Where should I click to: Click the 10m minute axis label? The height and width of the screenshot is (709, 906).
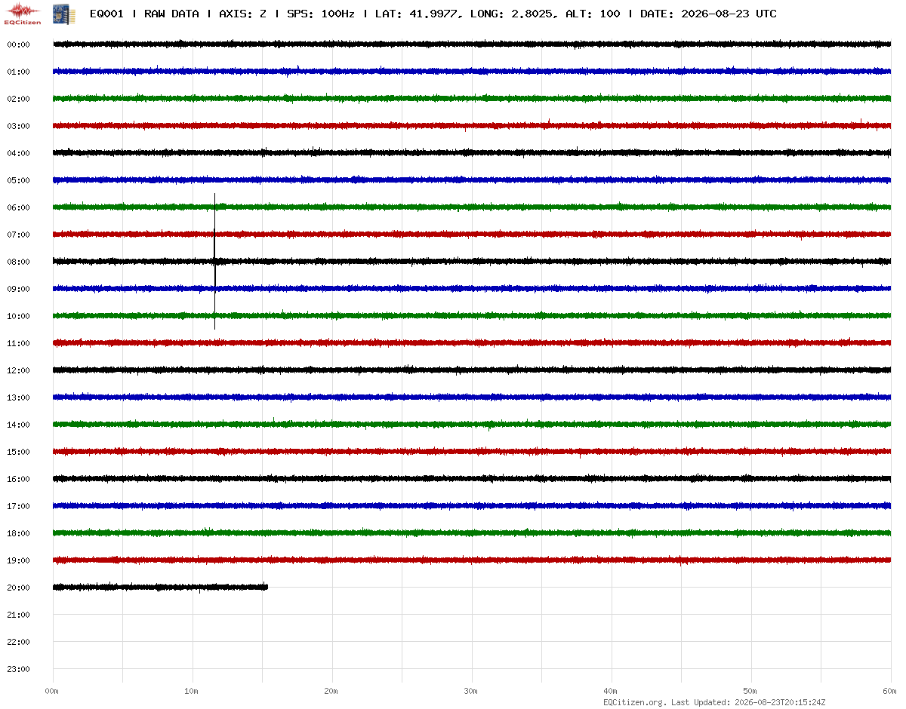192,691
